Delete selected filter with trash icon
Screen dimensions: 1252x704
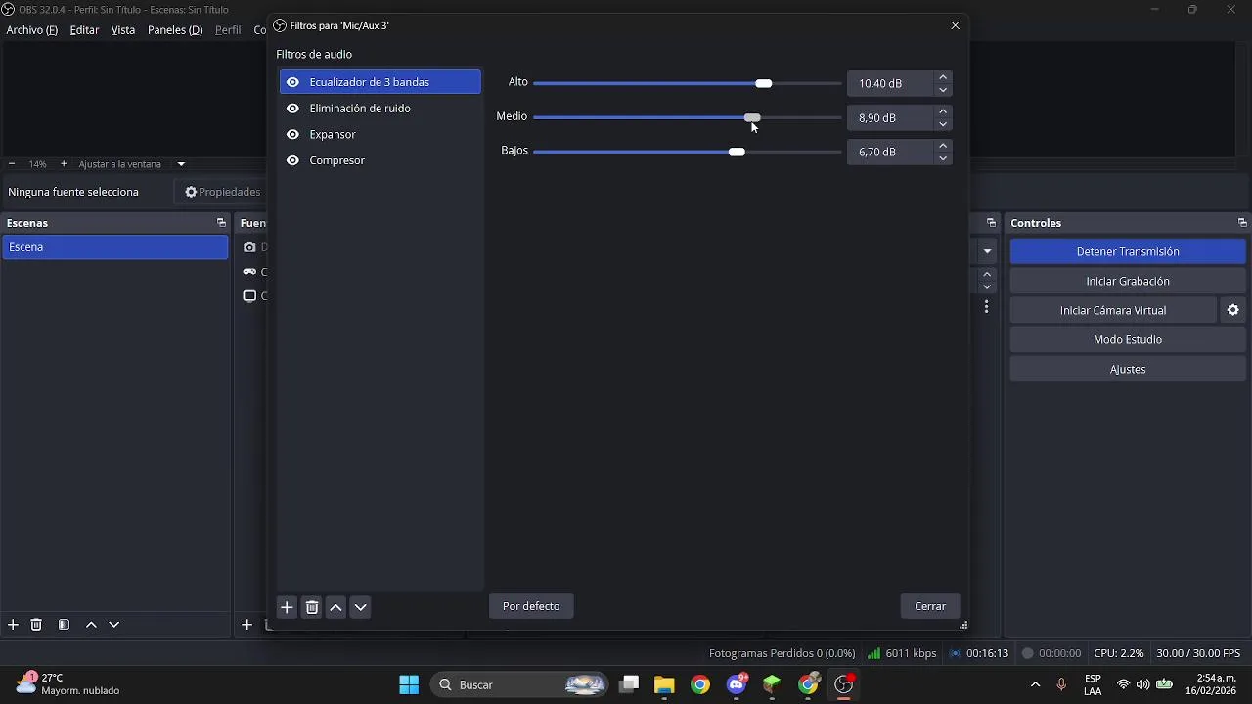point(312,607)
